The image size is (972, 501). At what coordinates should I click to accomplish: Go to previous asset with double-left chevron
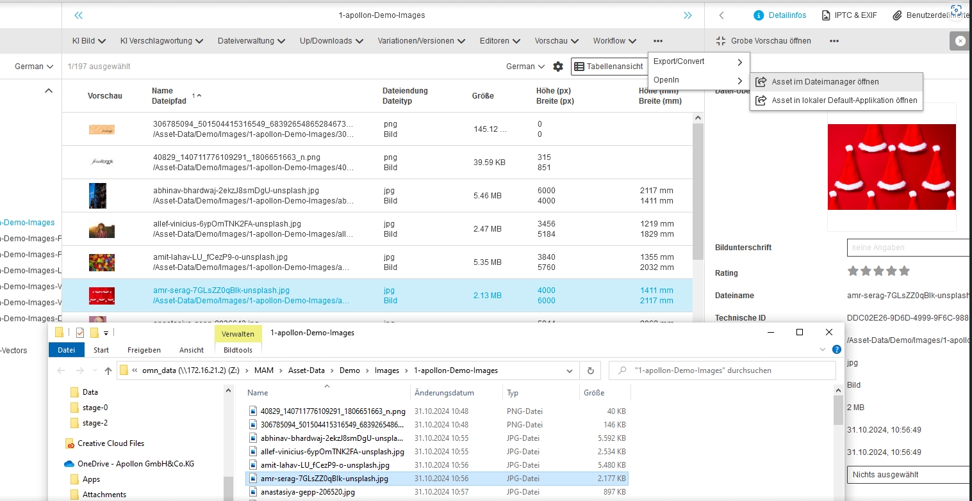(x=79, y=15)
